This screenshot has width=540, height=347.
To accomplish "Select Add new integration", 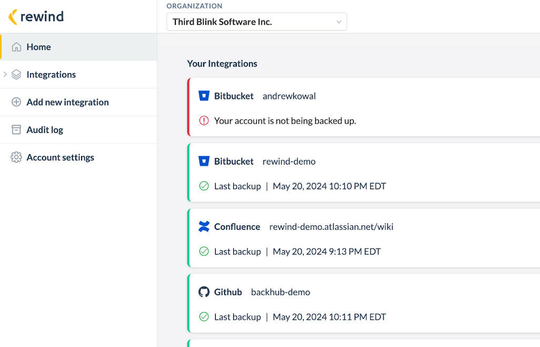I will coord(78,102).
